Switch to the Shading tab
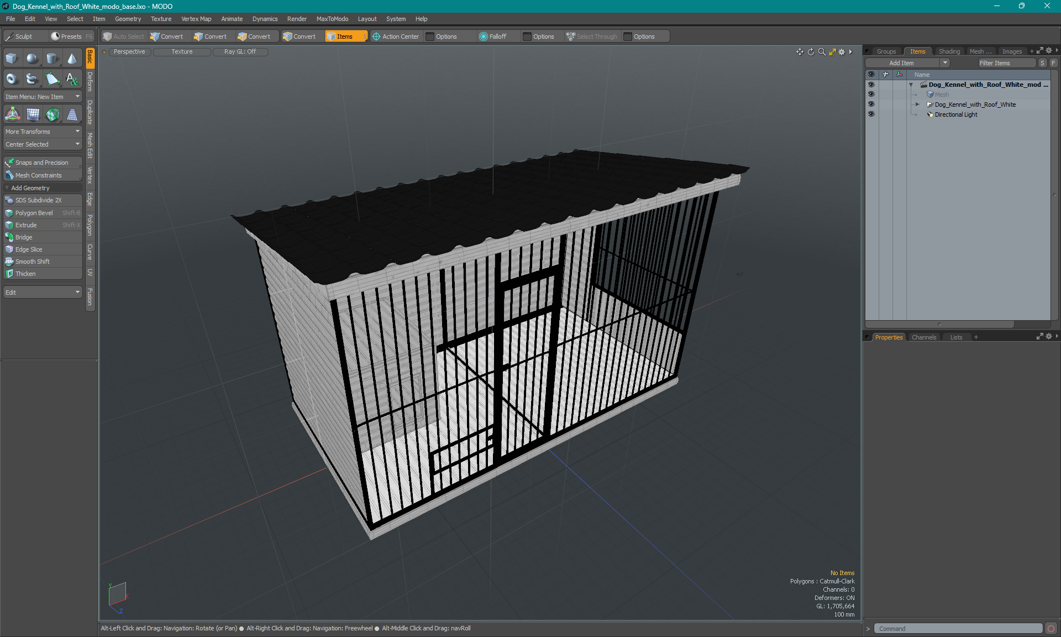Screen dimensions: 1061x637 pyautogui.click(x=949, y=51)
